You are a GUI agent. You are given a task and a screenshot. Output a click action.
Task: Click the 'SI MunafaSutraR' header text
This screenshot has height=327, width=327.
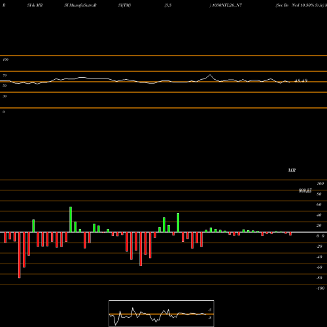(x=80, y=5)
